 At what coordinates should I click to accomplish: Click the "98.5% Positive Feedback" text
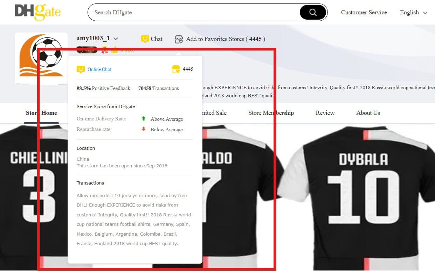[103, 88]
